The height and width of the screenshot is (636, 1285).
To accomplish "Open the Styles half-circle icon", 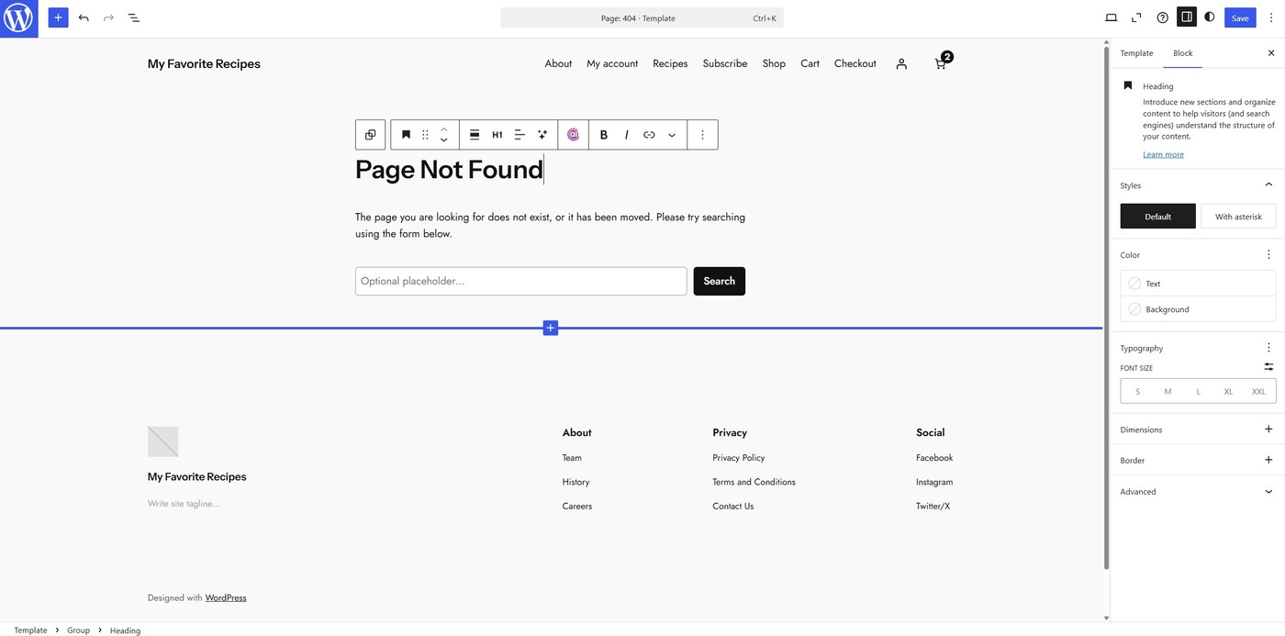I will [1209, 17].
